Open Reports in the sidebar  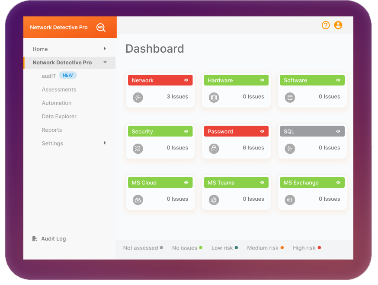(x=52, y=130)
